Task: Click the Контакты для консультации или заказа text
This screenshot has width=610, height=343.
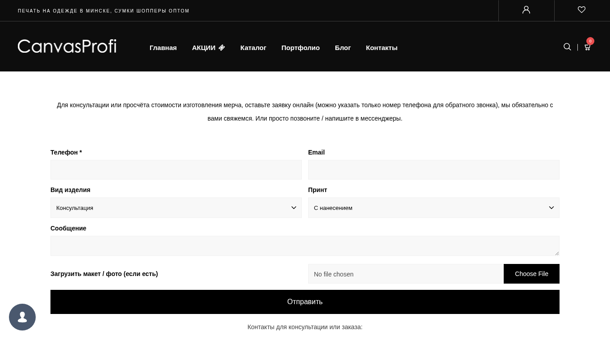Action: [x=305, y=327]
